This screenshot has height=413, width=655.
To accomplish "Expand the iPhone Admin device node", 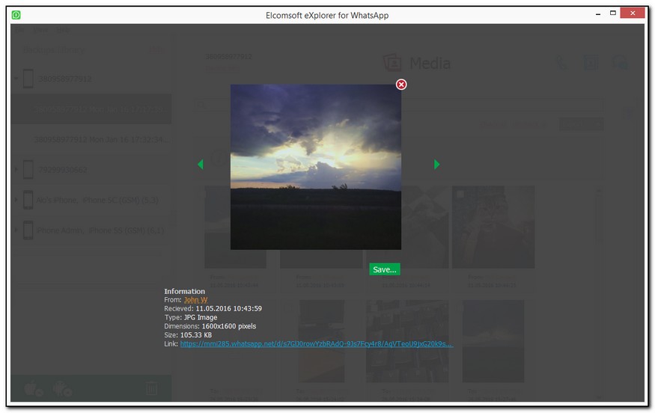I will [16, 230].
